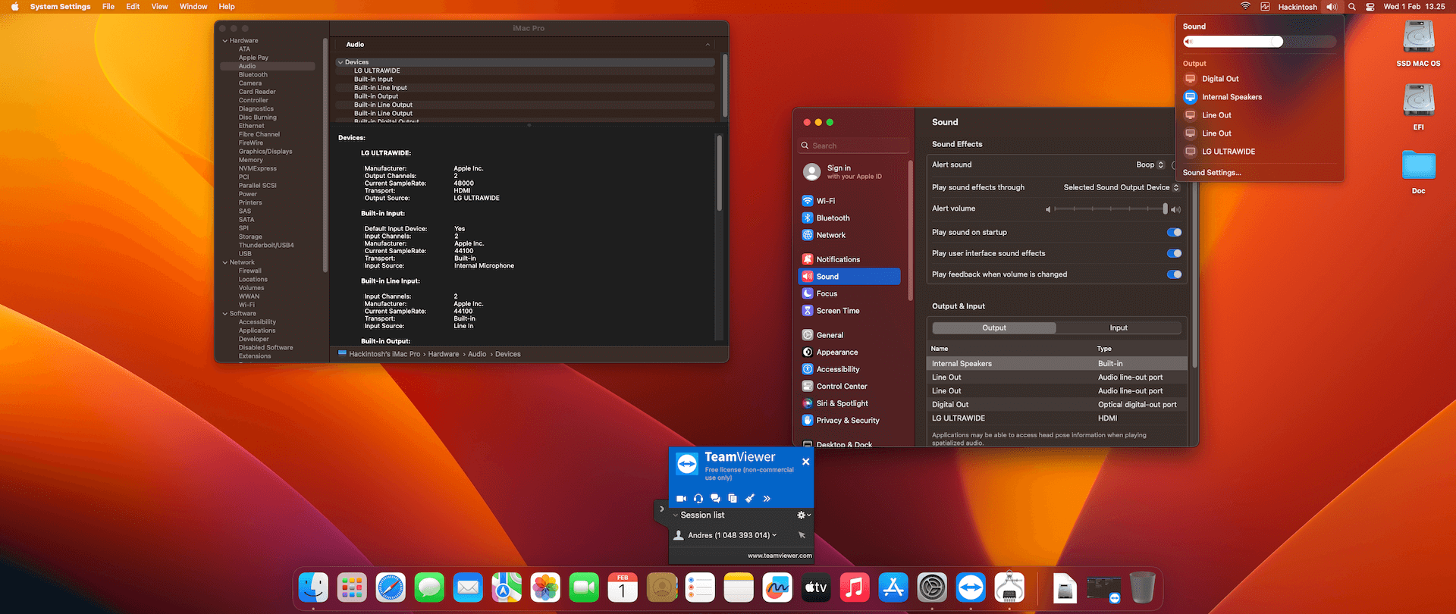
Task: Select Digital Out in output device table
Action: coord(1057,405)
